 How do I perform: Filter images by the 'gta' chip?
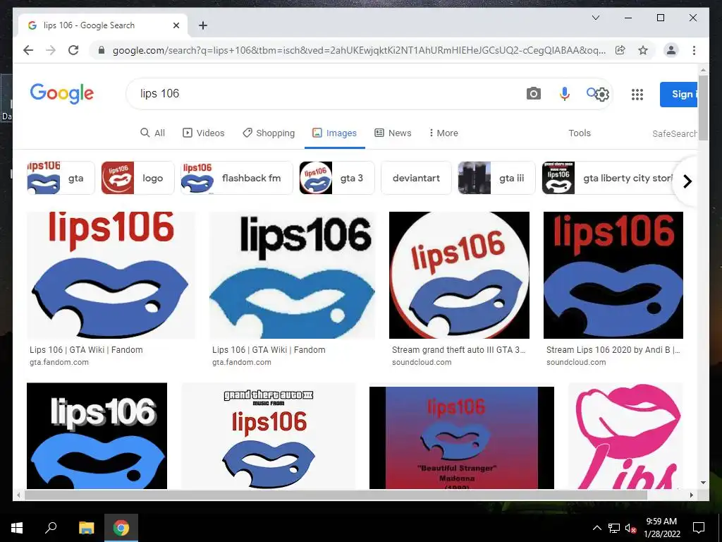[x=61, y=178]
